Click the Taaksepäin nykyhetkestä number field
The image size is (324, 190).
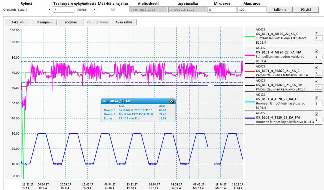(x=63, y=9)
